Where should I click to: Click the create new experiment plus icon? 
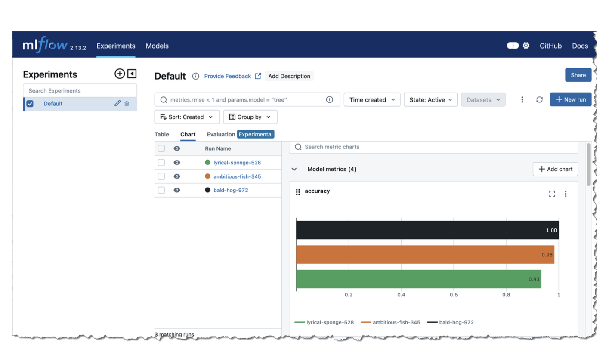click(120, 74)
